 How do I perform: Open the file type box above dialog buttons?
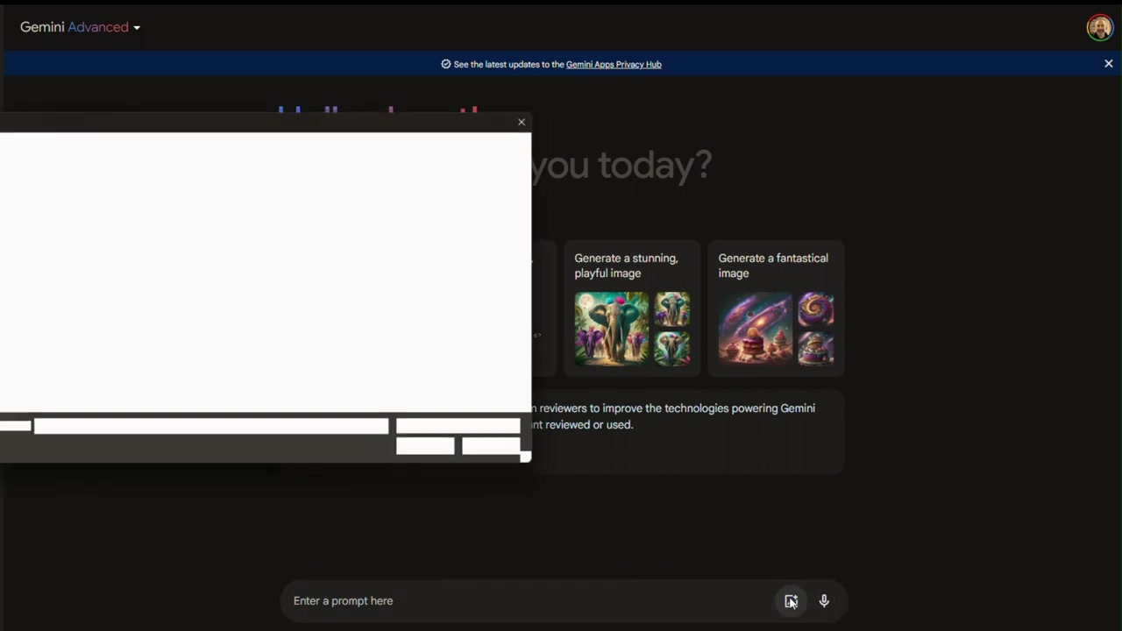(x=458, y=426)
